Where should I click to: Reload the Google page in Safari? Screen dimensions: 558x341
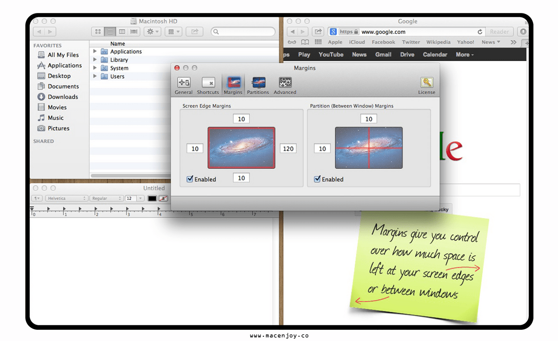click(x=480, y=32)
